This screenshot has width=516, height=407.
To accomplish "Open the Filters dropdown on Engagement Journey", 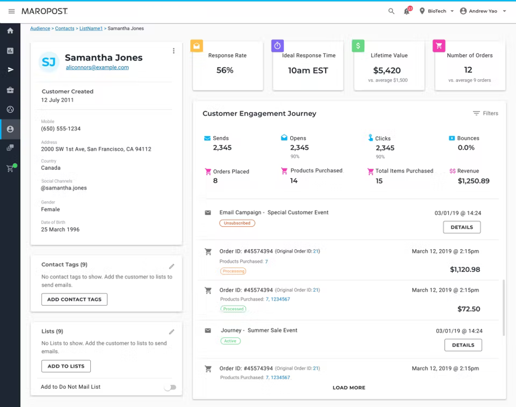I will tap(486, 113).
